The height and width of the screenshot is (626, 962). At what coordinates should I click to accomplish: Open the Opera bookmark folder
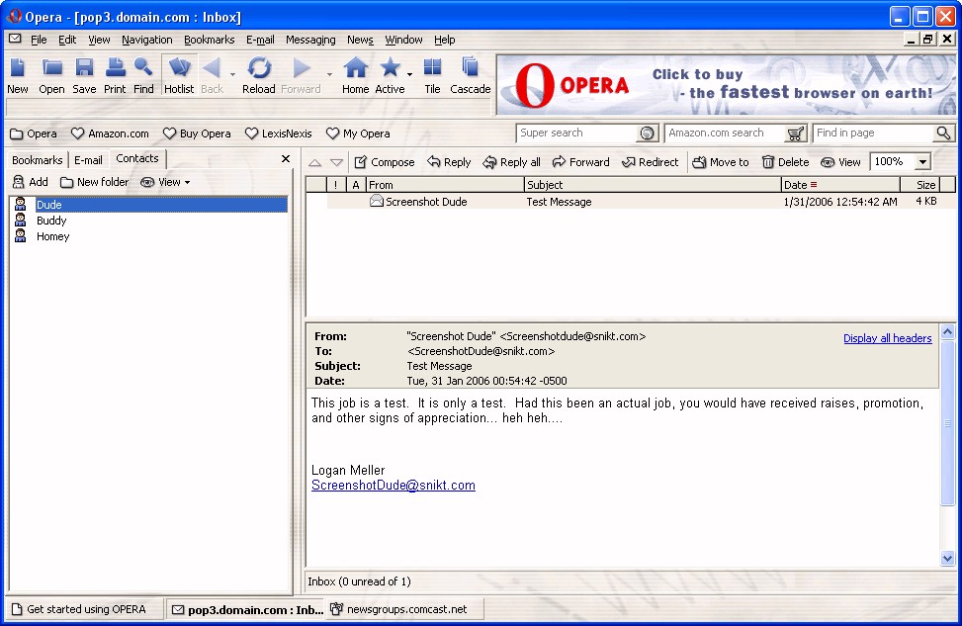tap(34, 134)
